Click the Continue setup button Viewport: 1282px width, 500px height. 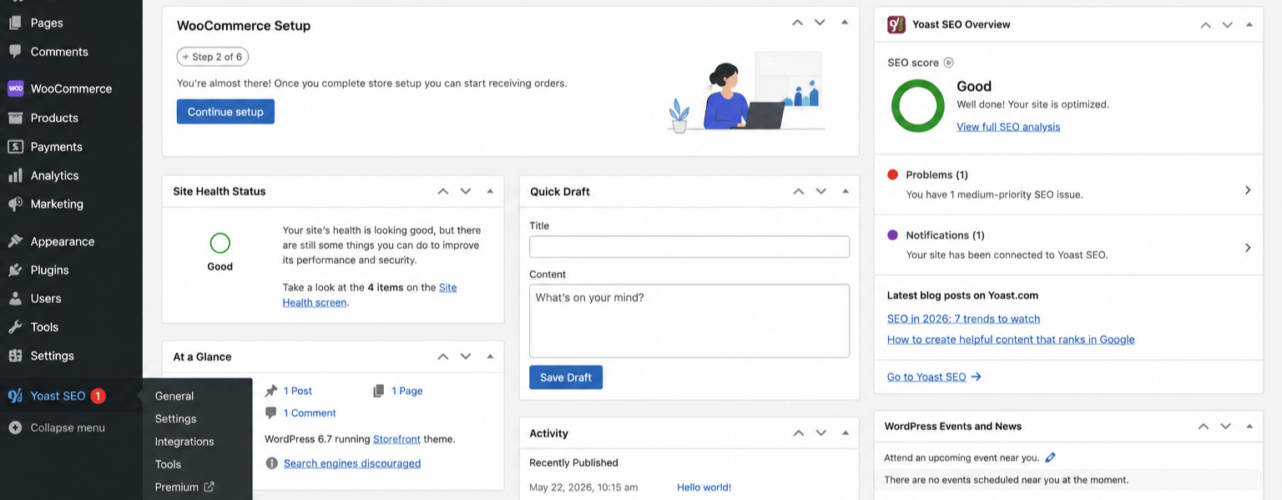[x=225, y=112]
